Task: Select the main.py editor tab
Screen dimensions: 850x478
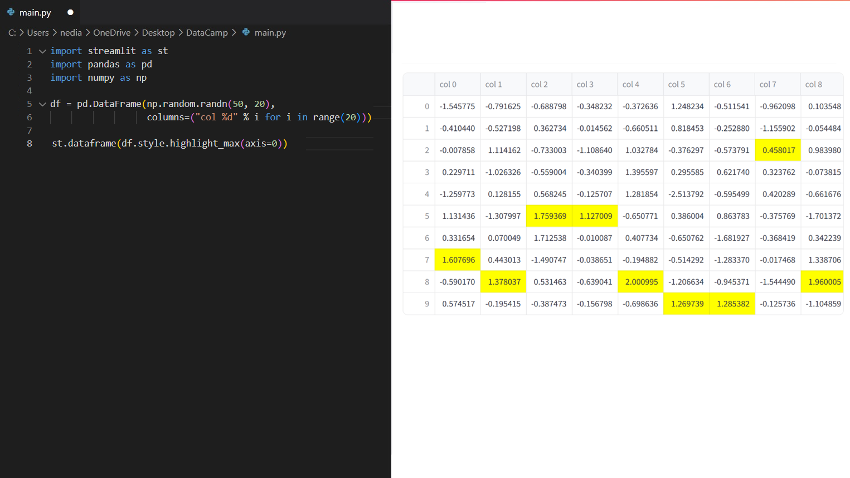Action: click(35, 12)
